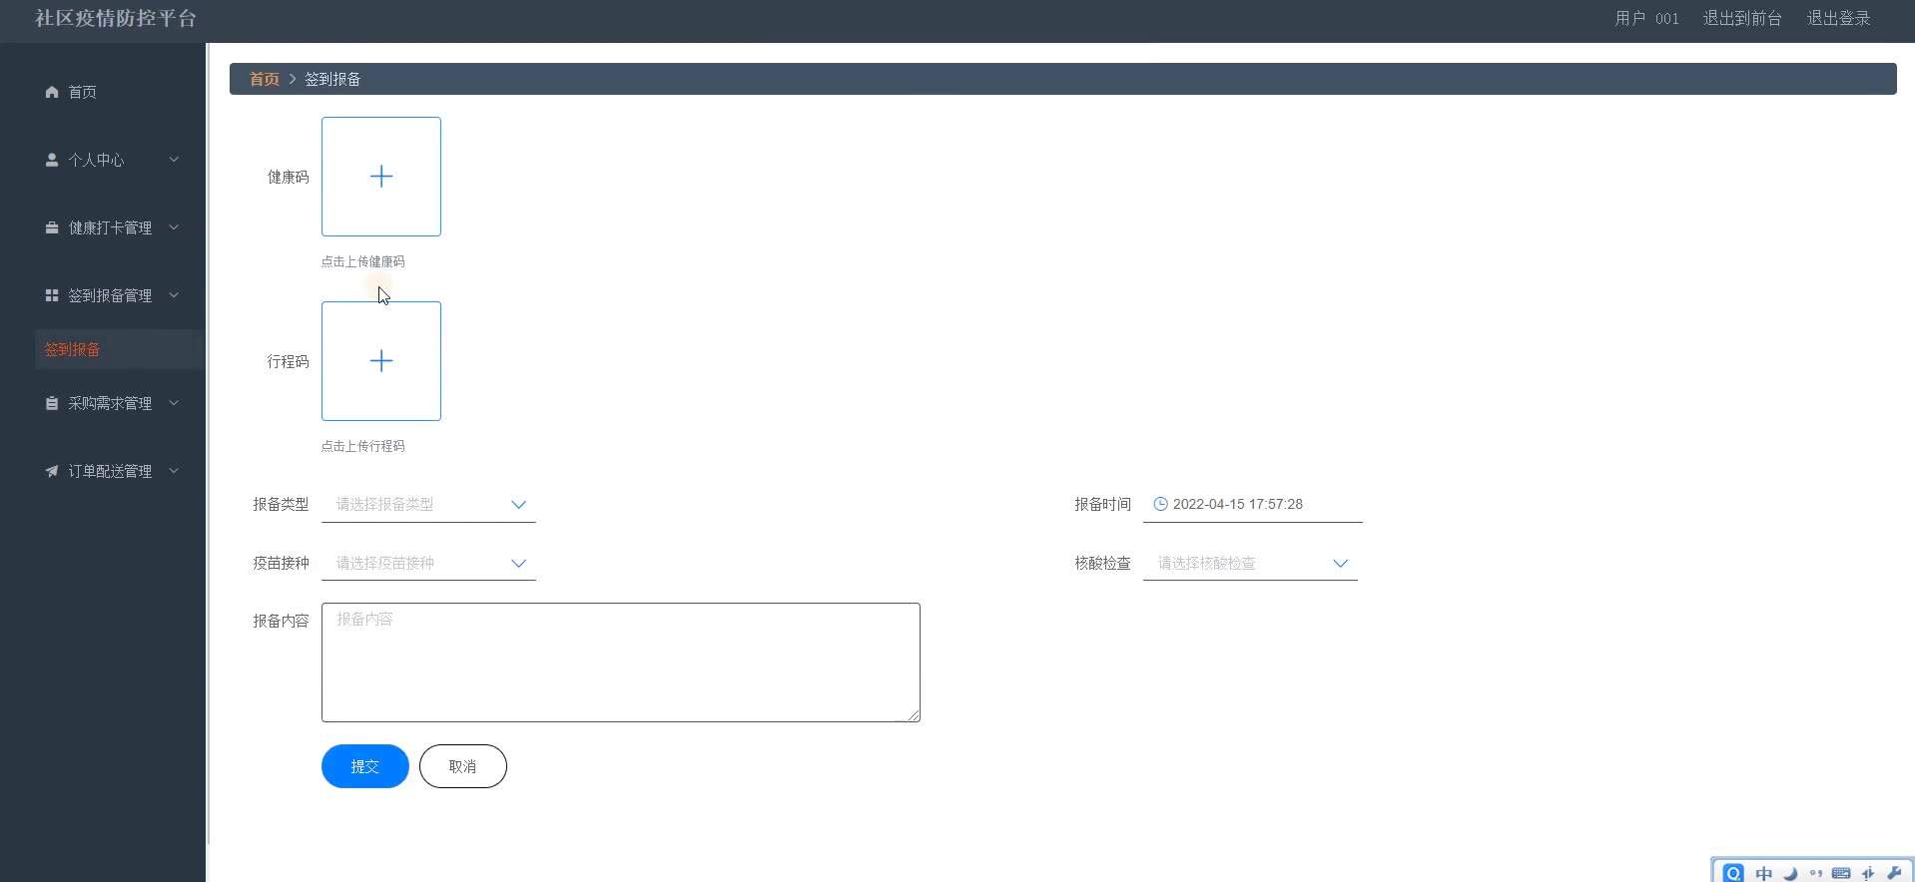Click the 点击上传健康码 hint text

363,261
